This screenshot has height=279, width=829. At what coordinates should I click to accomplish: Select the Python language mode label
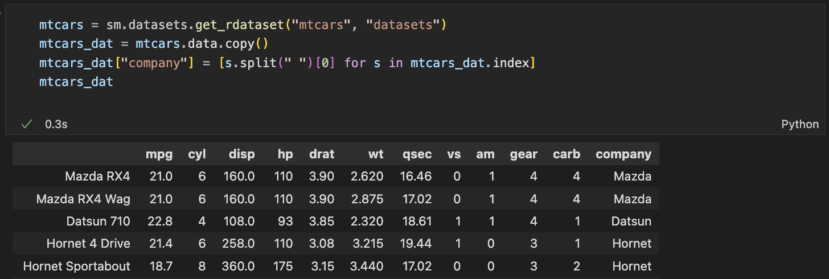(800, 124)
